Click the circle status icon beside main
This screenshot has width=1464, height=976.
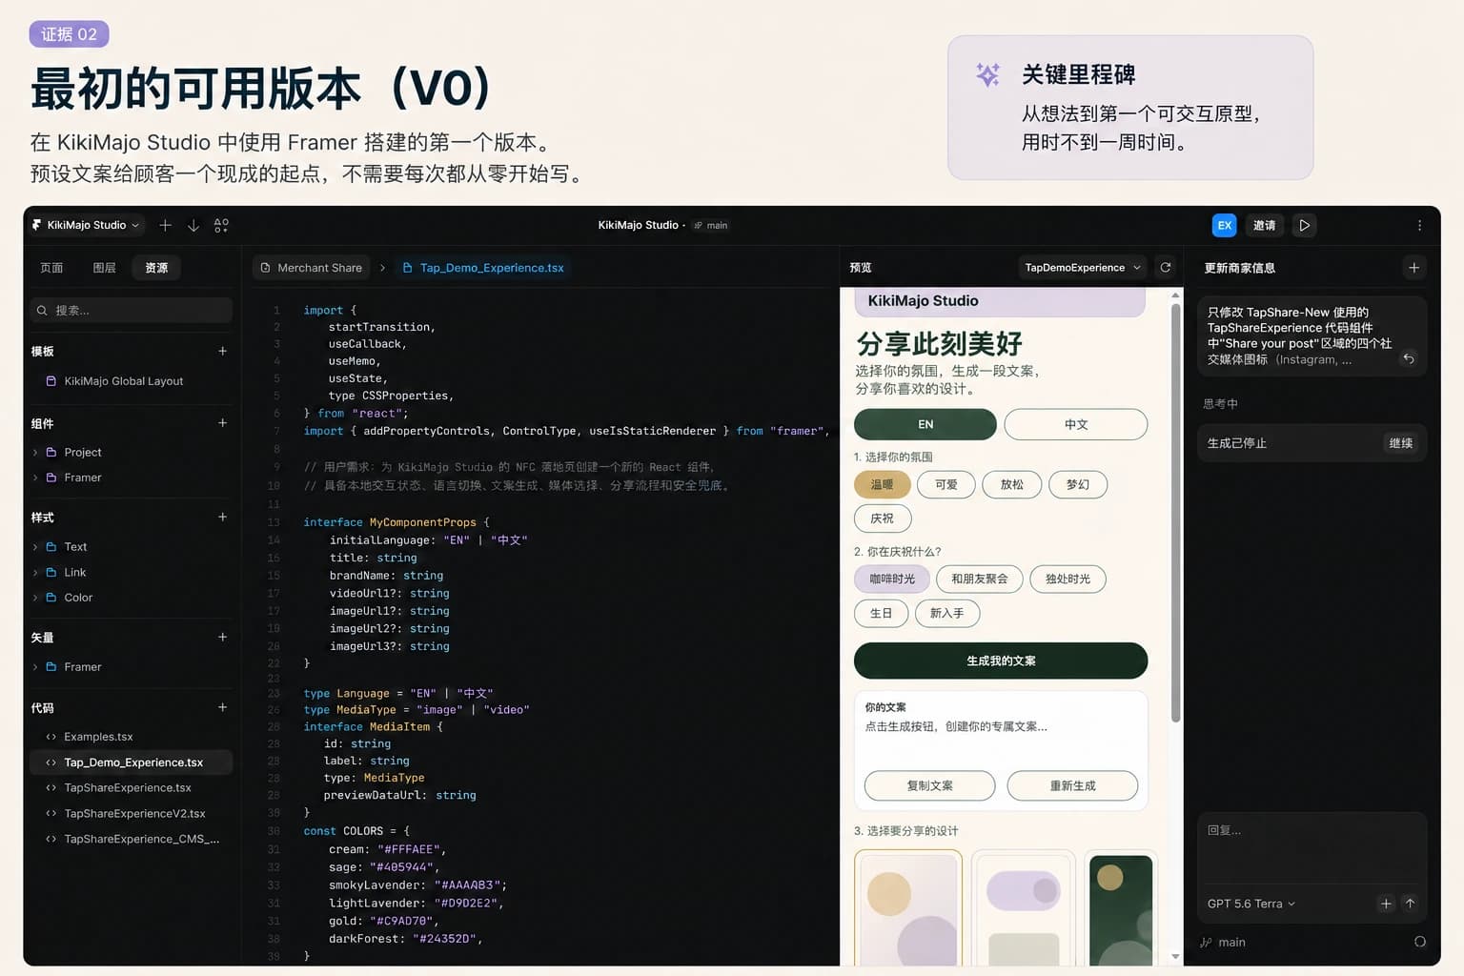point(1419,942)
